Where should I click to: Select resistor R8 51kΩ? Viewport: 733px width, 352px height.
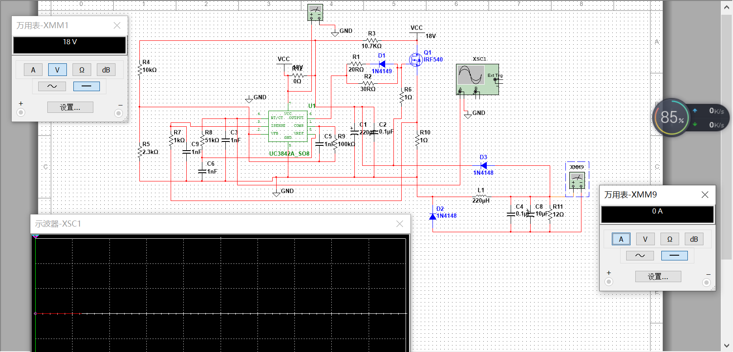pyautogui.click(x=202, y=140)
